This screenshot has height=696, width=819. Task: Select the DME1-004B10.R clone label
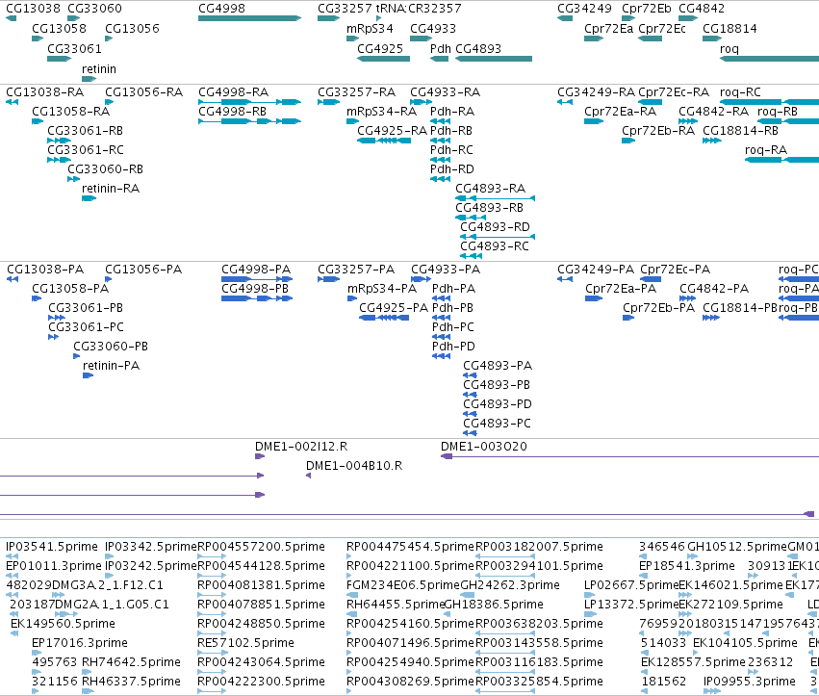click(x=354, y=466)
